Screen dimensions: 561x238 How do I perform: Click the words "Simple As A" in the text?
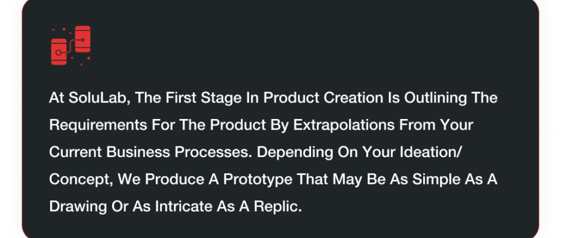point(455,179)
